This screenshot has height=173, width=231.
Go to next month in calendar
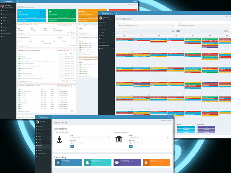coord(121,31)
